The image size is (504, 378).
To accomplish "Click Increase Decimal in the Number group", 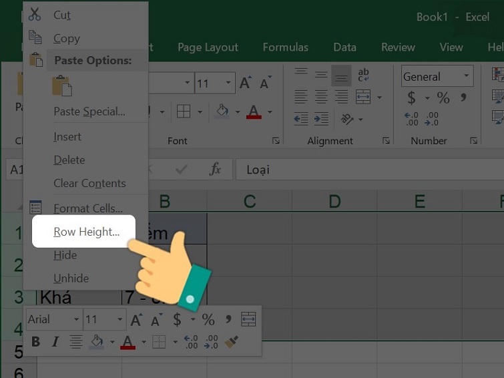I will [x=411, y=119].
